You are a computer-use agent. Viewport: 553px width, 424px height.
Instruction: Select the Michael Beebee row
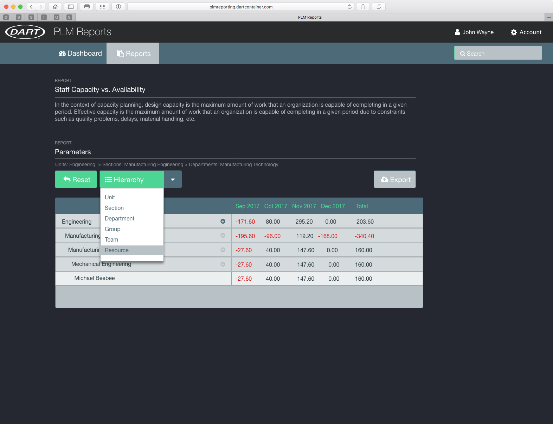pos(239,278)
